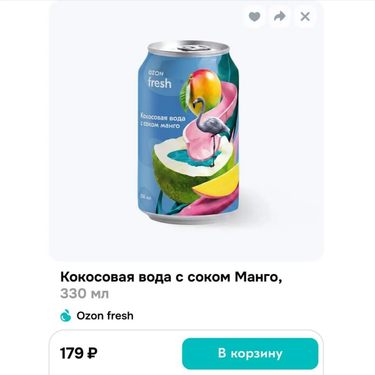
Task: Click the product title Кокосовая вода с соком Манго
Action: 171,277
